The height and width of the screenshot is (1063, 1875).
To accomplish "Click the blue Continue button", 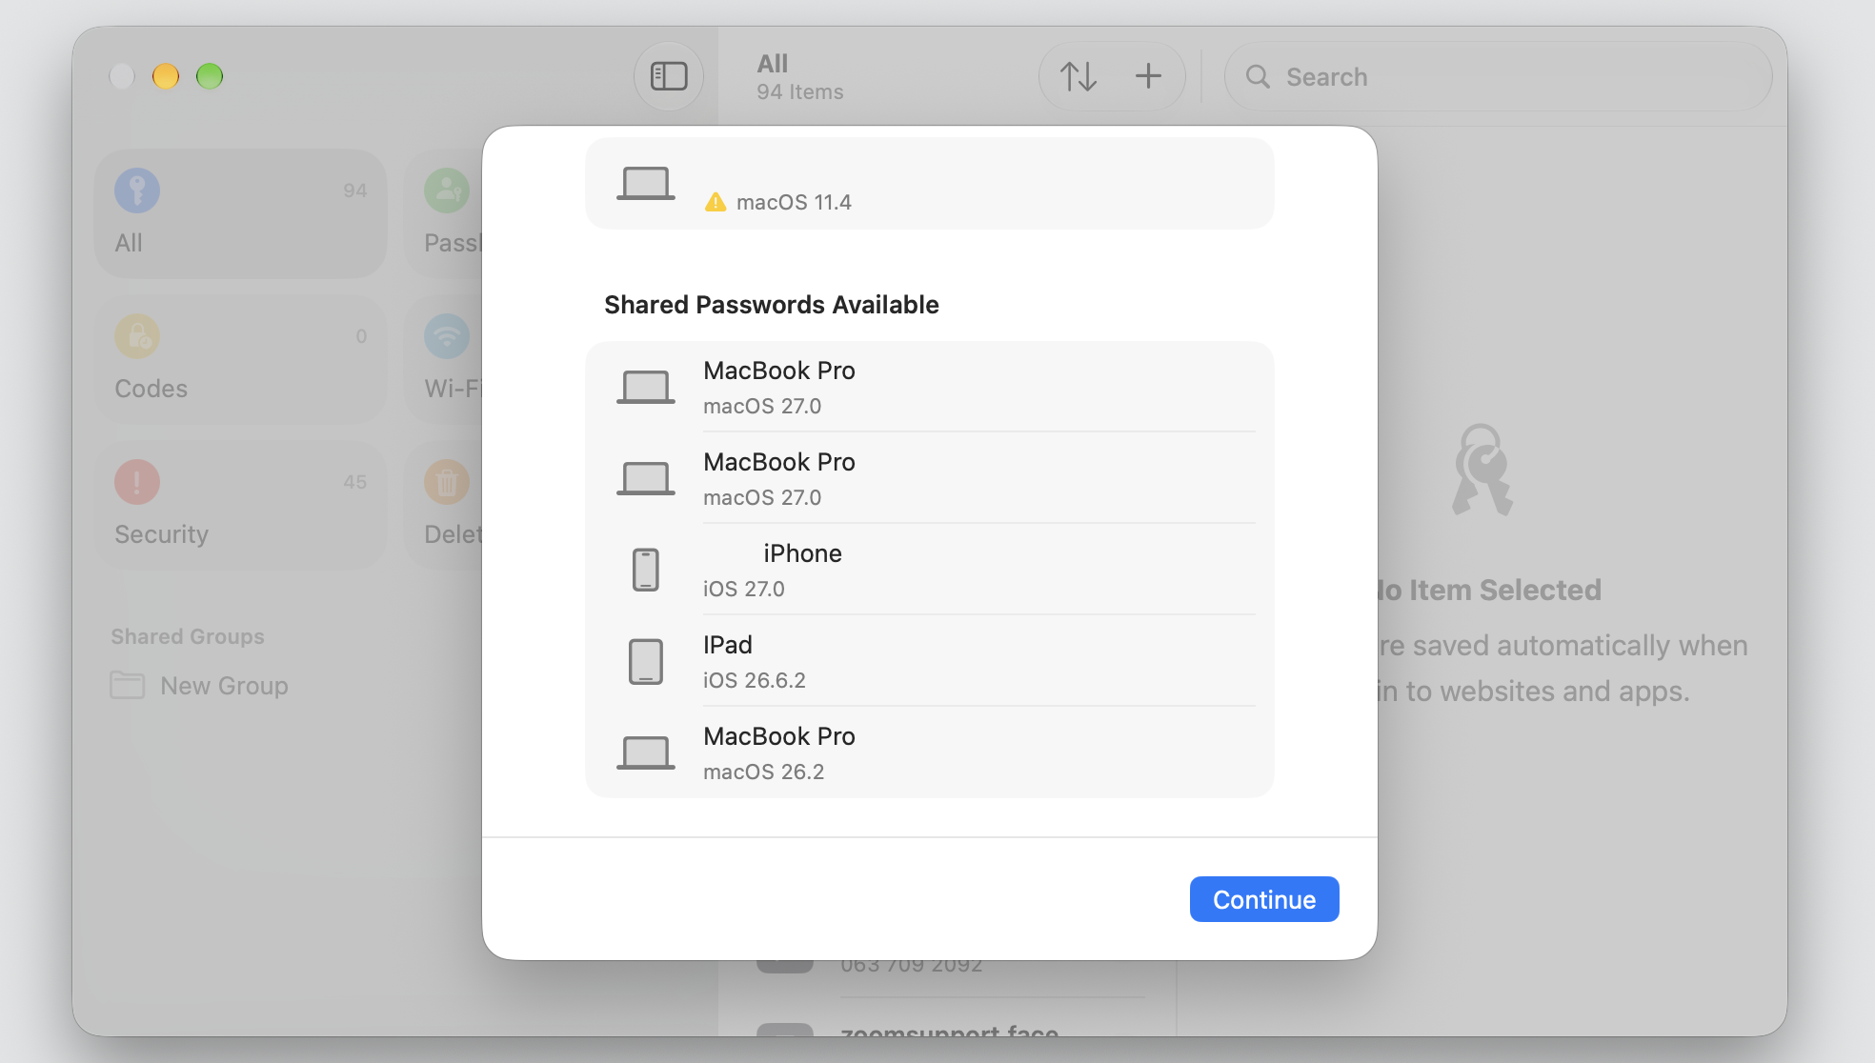I will [1263, 899].
